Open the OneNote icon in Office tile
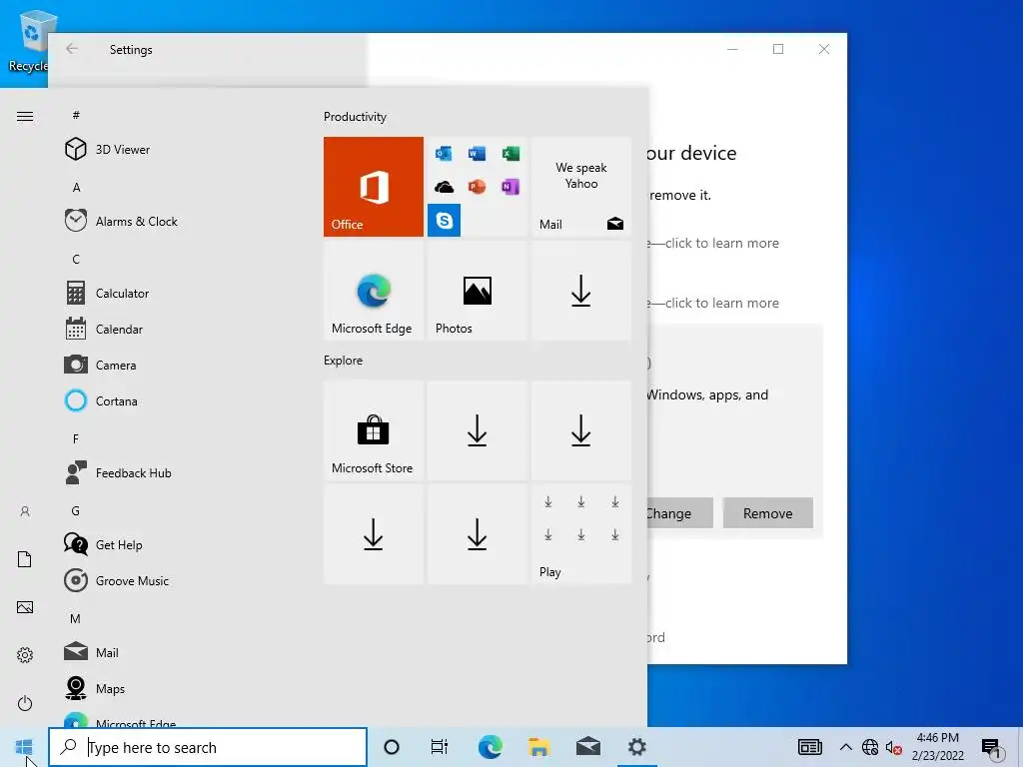 point(511,187)
